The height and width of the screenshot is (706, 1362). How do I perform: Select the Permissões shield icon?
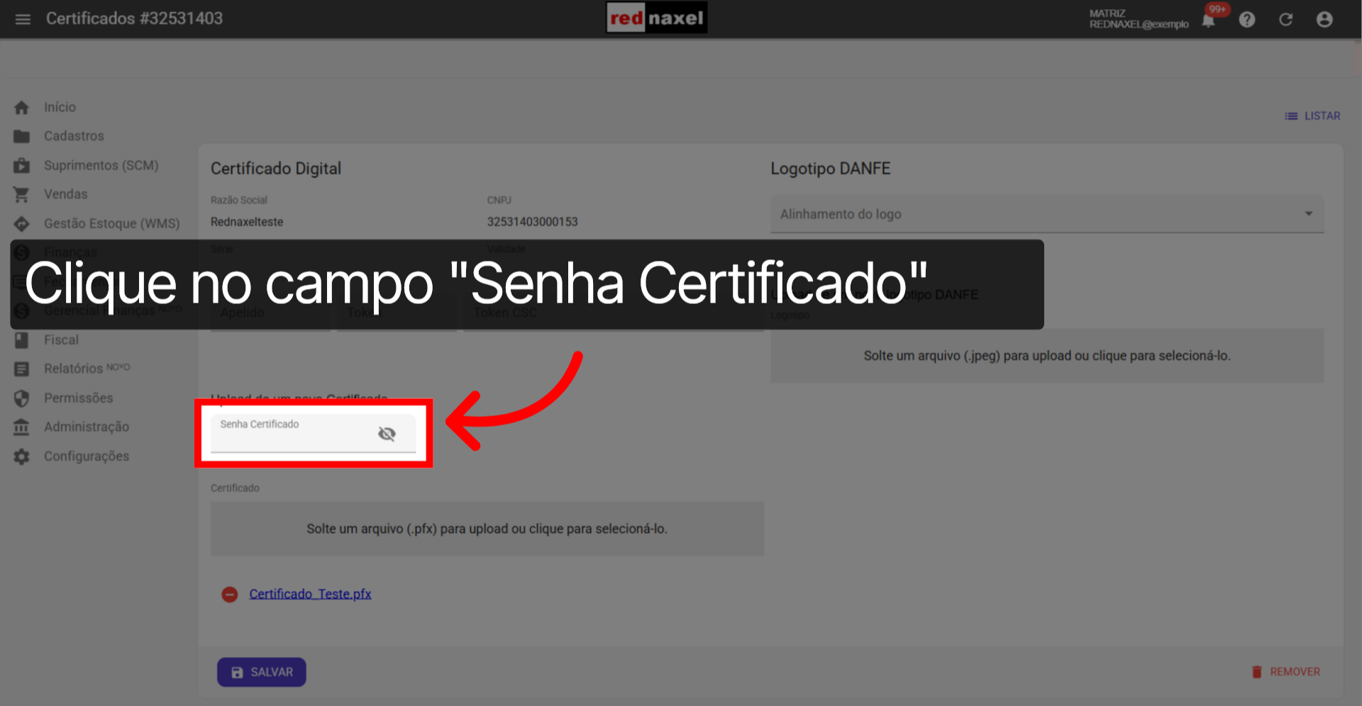pos(22,398)
